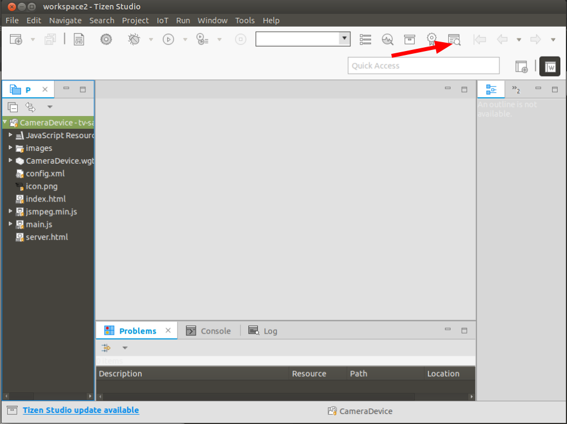Open the Forward history dropdown arrow
Screen dimensions: 567x424
pos(553,39)
